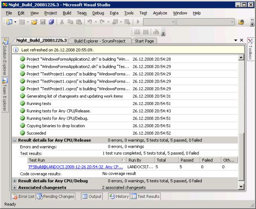Click the second toolbar icon with X
This screenshot has height=209, width=256.
coord(156,32)
